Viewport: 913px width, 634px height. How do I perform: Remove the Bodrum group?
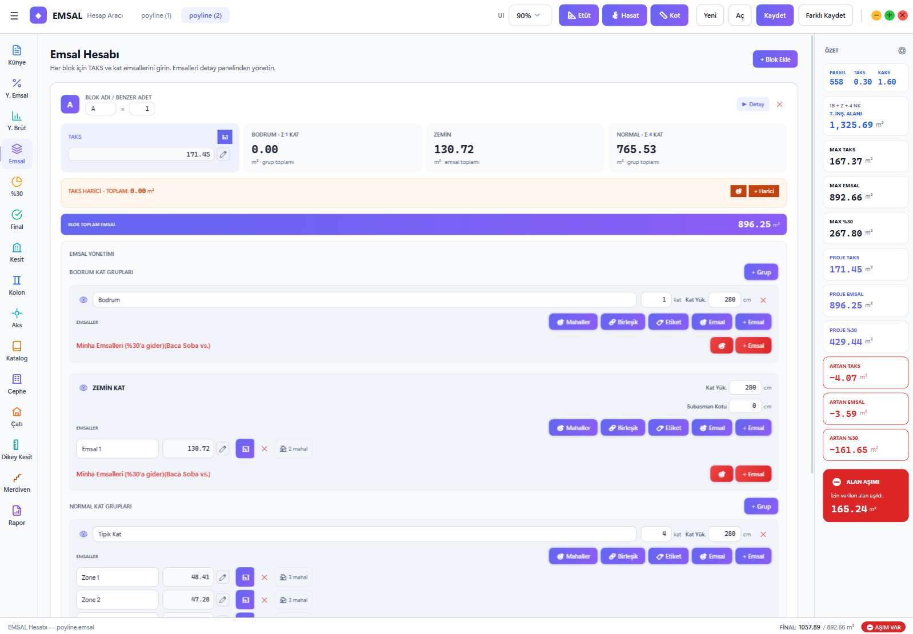763,300
